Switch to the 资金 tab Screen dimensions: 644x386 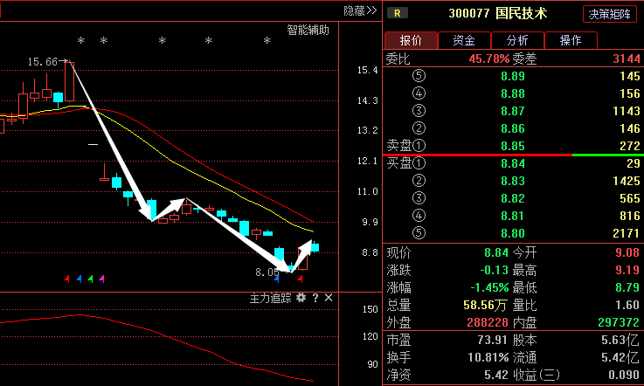pyautogui.click(x=464, y=40)
